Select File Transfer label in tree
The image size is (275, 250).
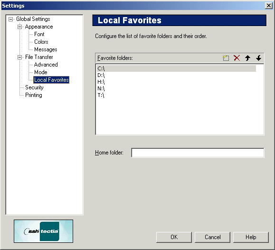[x=39, y=57]
